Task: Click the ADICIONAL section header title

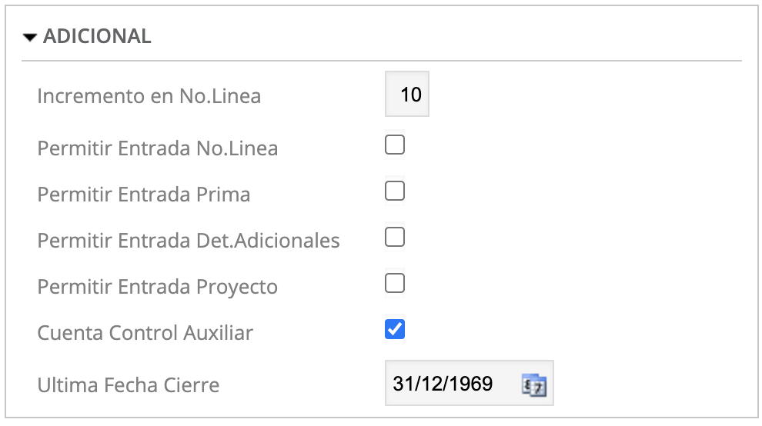Action: tap(97, 36)
